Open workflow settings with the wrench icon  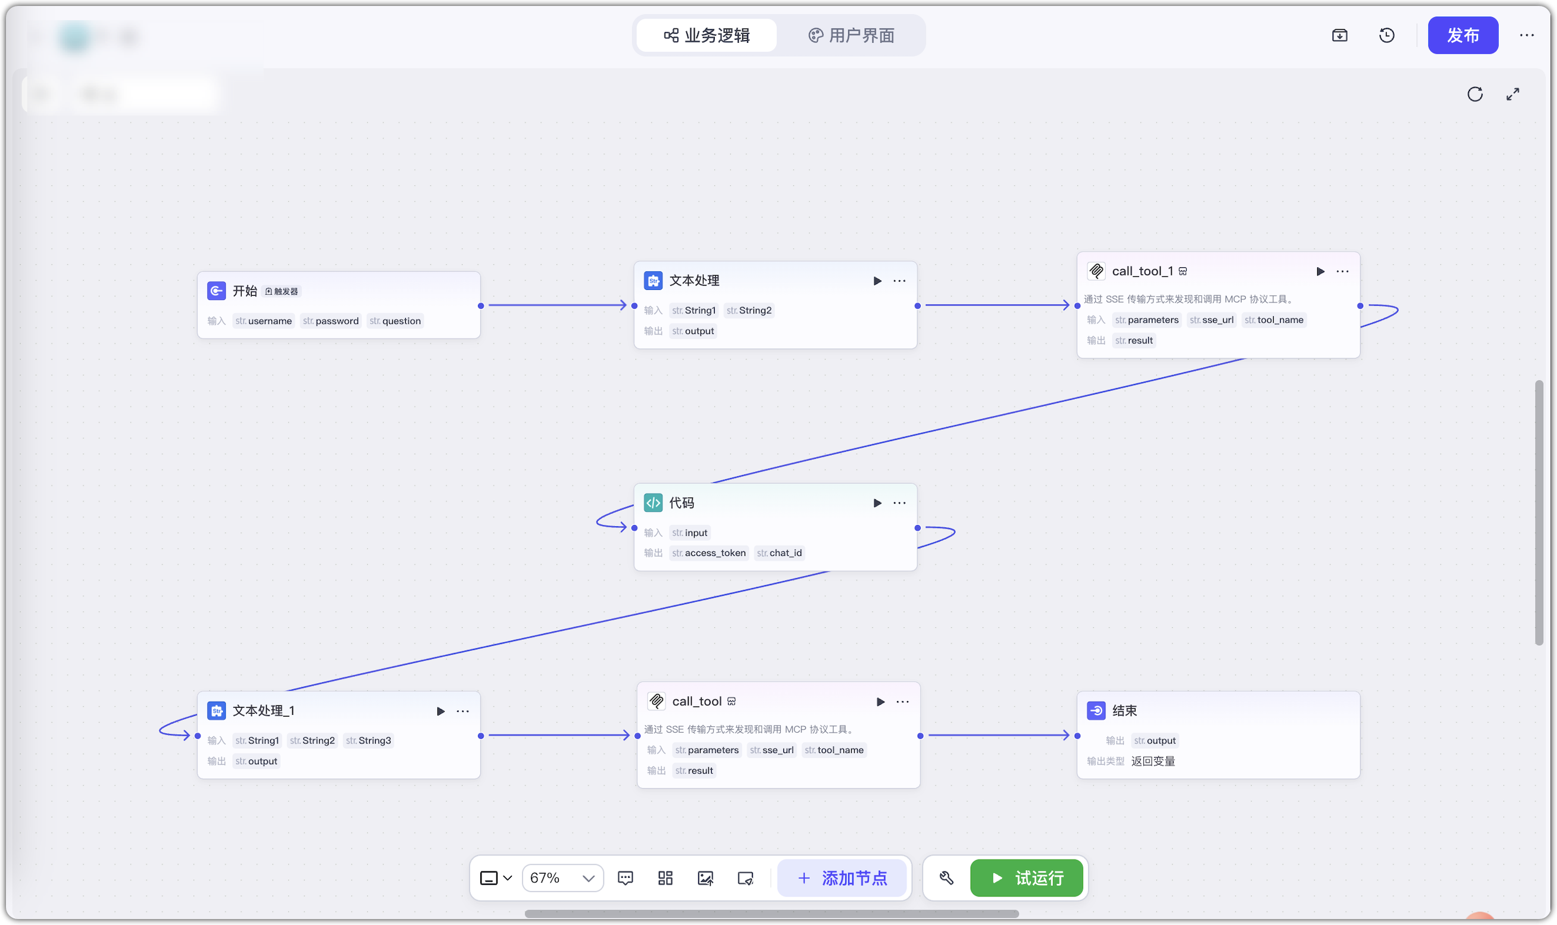(x=946, y=877)
